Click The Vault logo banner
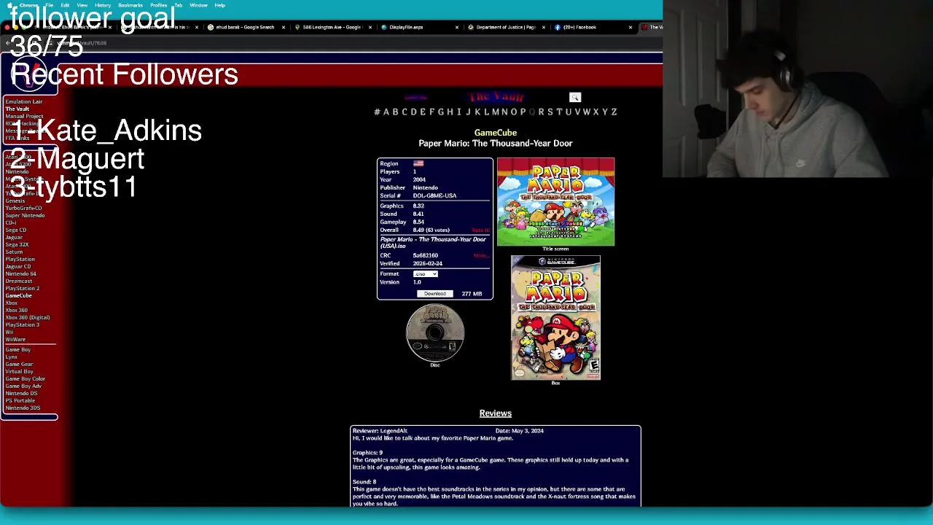 click(x=496, y=97)
